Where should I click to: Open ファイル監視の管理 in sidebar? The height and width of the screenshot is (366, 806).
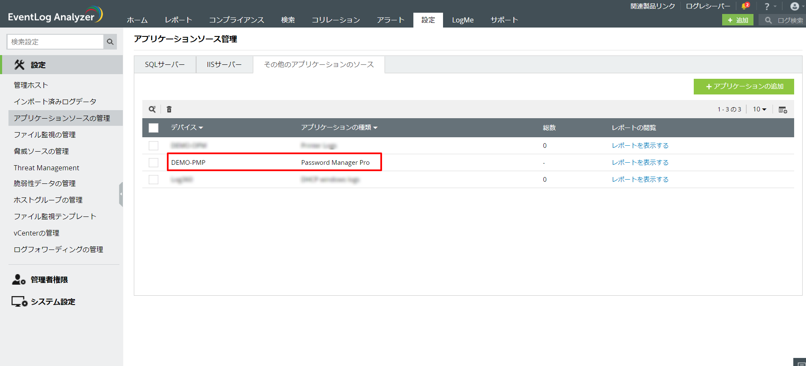point(44,135)
